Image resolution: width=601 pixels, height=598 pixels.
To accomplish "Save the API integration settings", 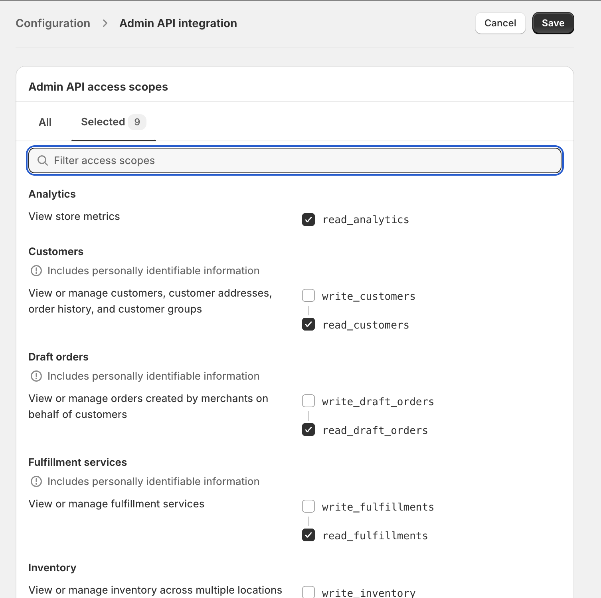I will (x=553, y=23).
